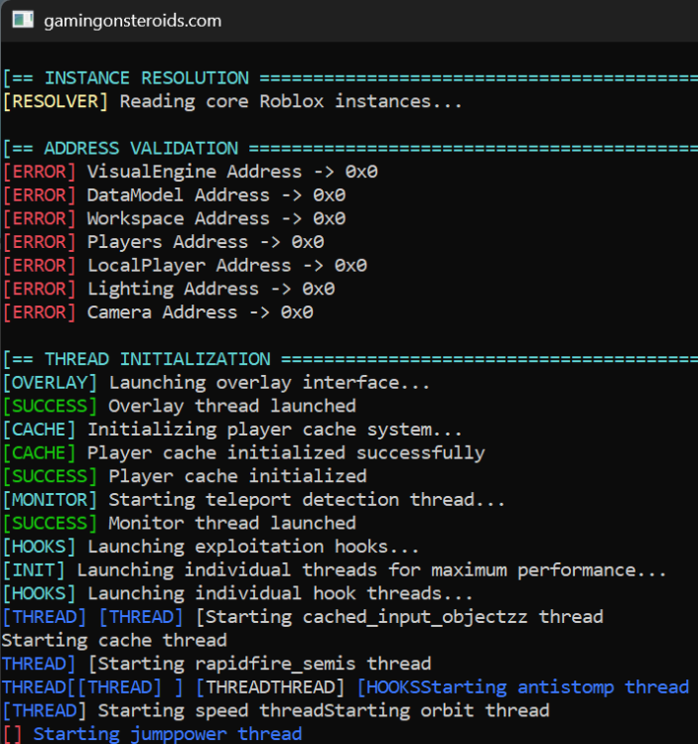The image size is (698, 744).
Task: Click the gamingonsteroids.com window title
Action: click(132, 21)
